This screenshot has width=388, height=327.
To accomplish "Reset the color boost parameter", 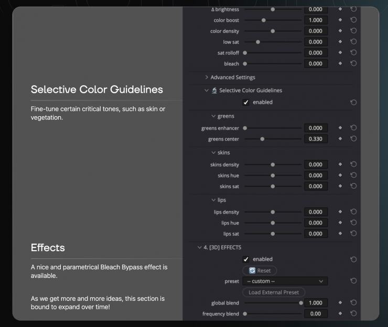I will [353, 20].
